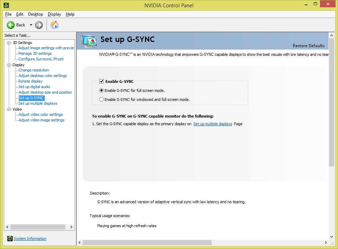
Task: Click the G-SYNC monitor icon in header
Action: pos(89,41)
